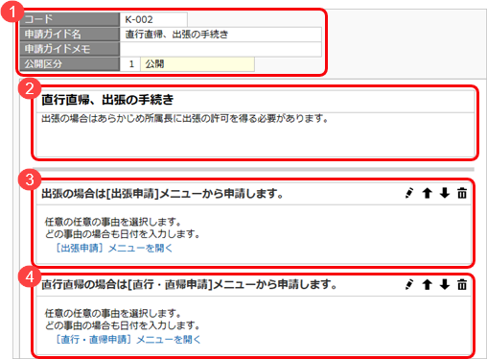Viewport: 487px width, 359px height.
Task: Move the 出張申請 step up
Action: point(428,193)
